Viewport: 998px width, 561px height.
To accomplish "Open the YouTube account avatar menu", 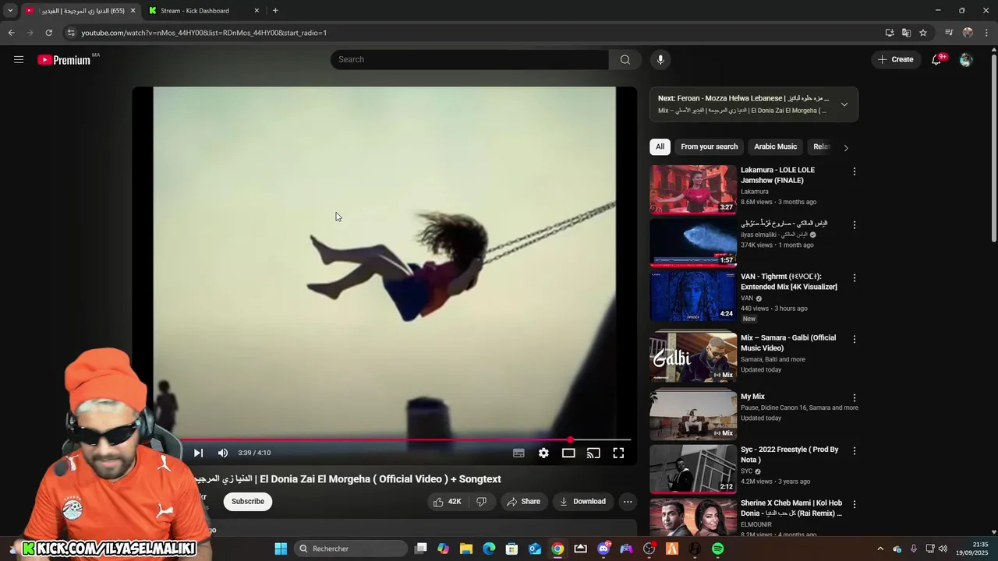I will [966, 59].
